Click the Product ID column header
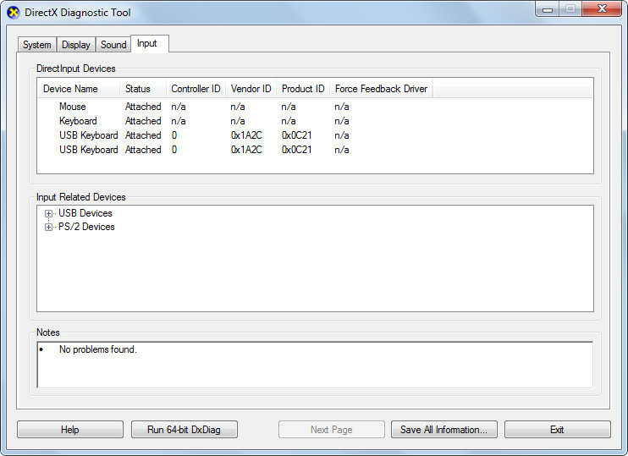This screenshot has width=628, height=456. [303, 89]
